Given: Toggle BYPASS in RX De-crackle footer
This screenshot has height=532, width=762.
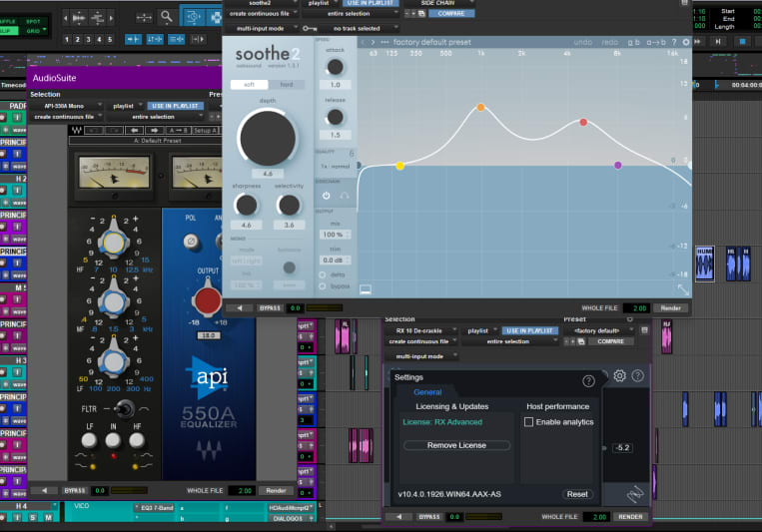Looking at the screenshot, I should [x=429, y=517].
